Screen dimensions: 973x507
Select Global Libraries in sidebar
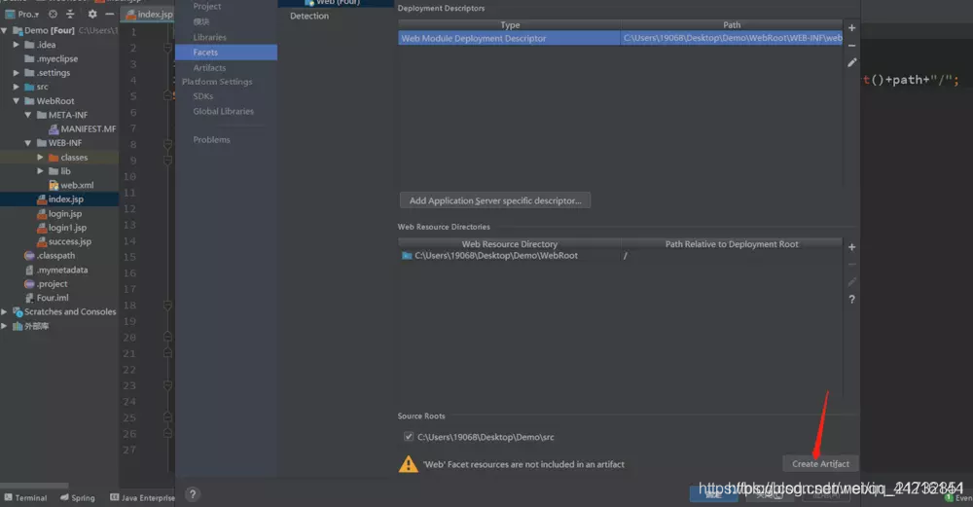(x=224, y=111)
